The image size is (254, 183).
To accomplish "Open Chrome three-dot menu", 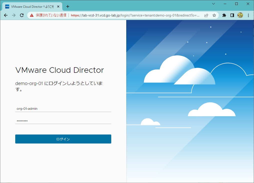I will [x=248, y=15].
